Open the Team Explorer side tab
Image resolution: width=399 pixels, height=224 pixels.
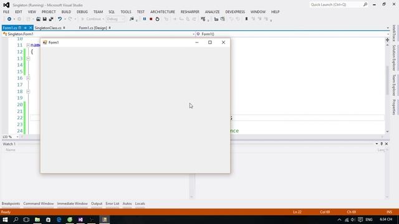(394, 85)
